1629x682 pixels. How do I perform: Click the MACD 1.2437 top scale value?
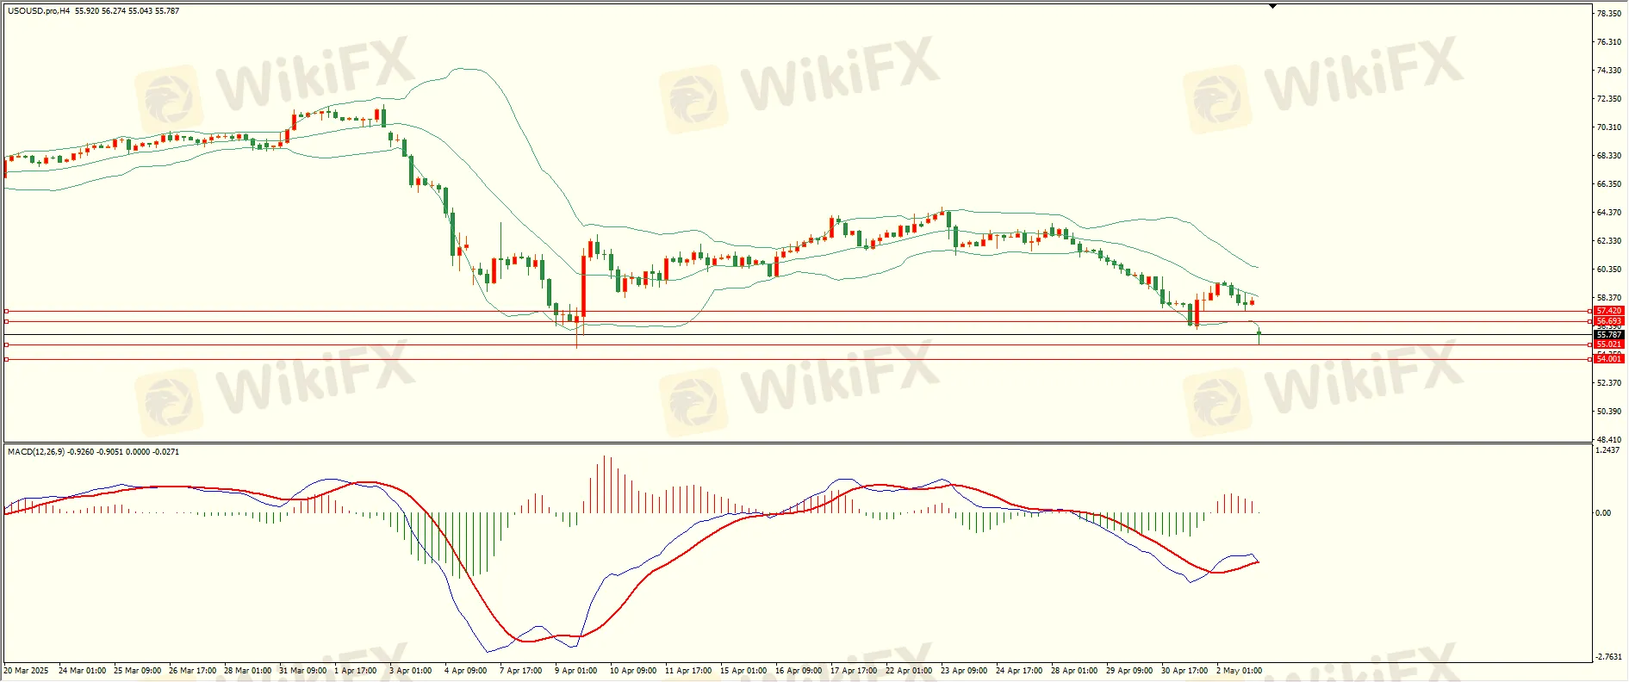tap(1607, 450)
